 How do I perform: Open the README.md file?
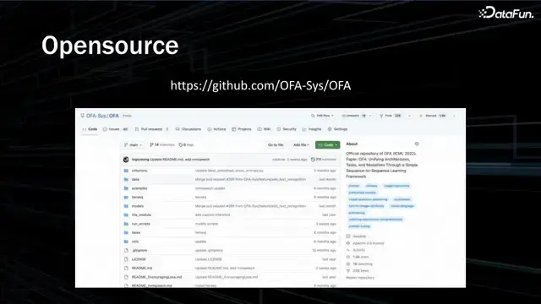click(142, 269)
